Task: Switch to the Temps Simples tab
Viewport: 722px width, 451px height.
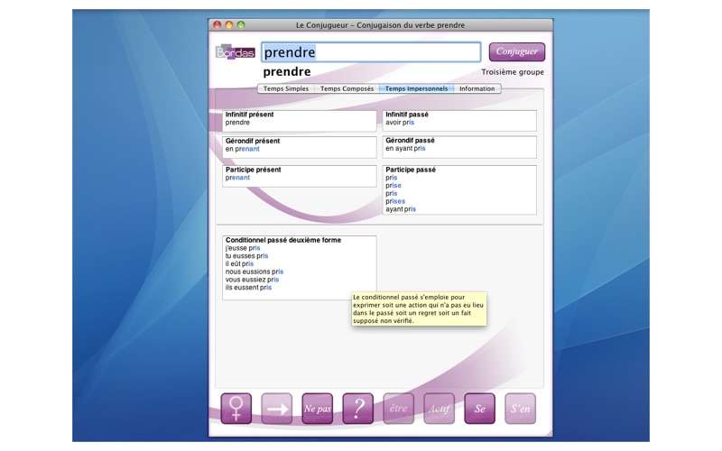Action: point(286,88)
